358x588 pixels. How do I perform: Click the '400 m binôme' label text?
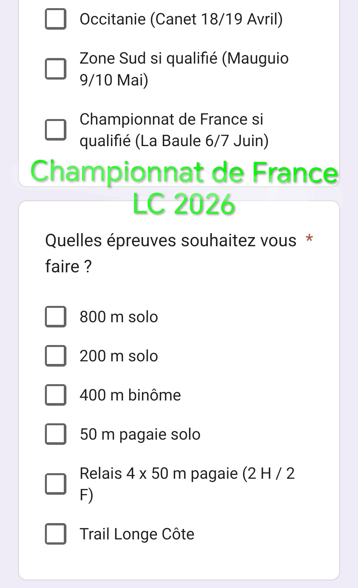(x=130, y=395)
